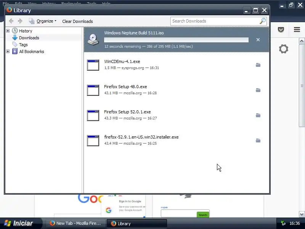Click the green Search button in the tile

[203, 215]
